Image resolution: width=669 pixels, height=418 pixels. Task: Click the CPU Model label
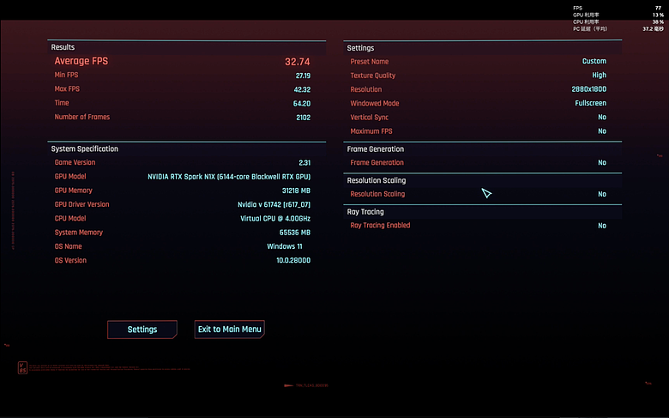[70, 218]
